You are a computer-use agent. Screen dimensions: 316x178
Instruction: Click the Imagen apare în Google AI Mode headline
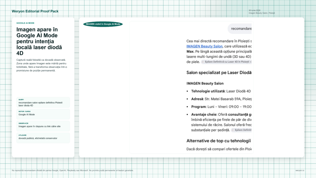[39, 41]
